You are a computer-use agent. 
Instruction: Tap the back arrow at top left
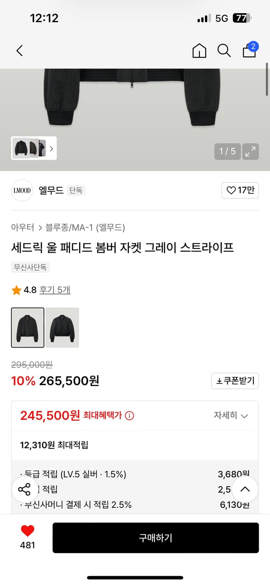(19, 51)
